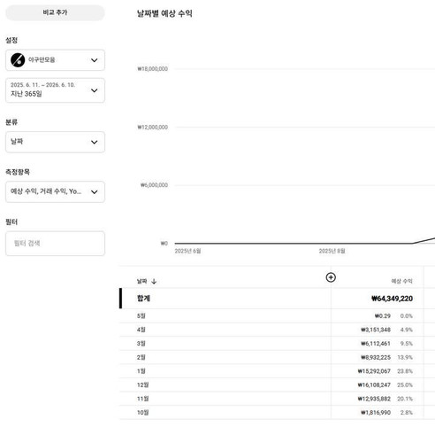Open the 야구만모음 channel dropdown

click(x=55, y=60)
